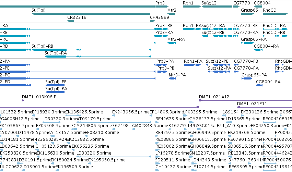Click the Mtr3-RA transcript label
Screen dimensions: 292x172
[x=176, y=39]
